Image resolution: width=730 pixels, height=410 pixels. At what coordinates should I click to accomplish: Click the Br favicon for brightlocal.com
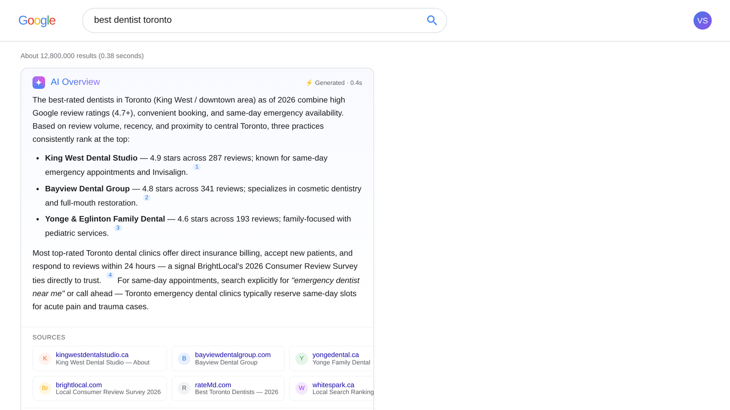point(45,388)
